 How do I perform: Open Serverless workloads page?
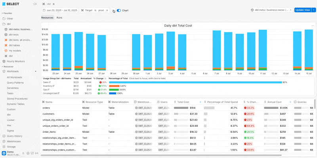[13, 88]
